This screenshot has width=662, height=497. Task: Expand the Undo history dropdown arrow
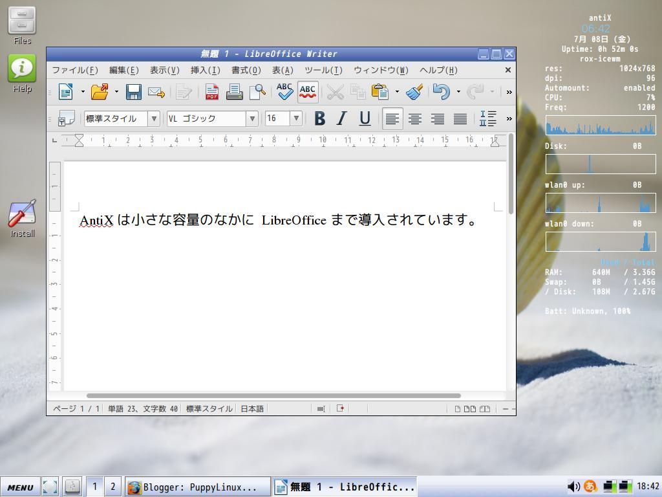pyautogui.click(x=458, y=92)
